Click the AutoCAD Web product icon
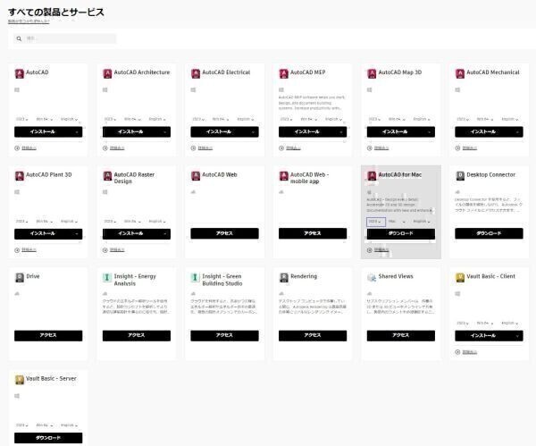 pos(196,176)
